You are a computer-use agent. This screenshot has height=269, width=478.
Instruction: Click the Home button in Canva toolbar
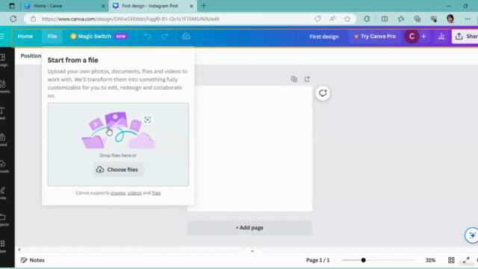(x=25, y=37)
